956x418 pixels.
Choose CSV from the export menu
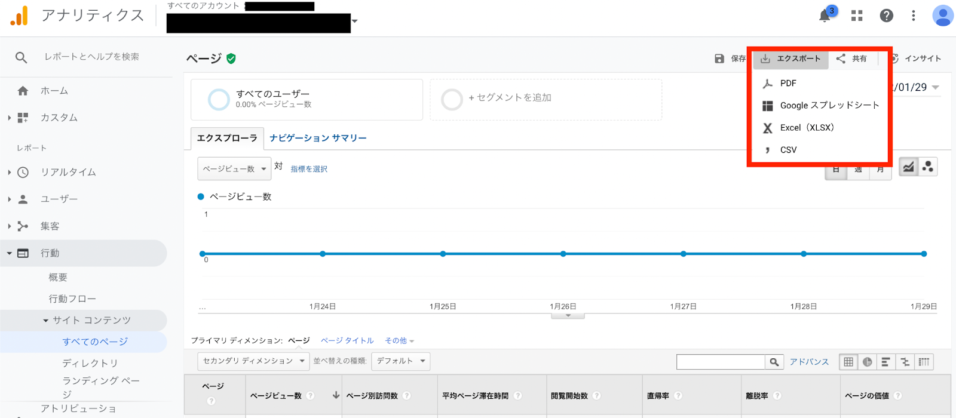(788, 150)
